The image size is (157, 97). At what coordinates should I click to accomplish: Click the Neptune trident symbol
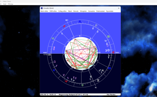click(64, 75)
